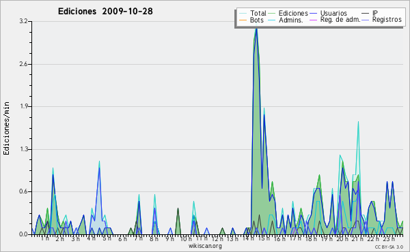Click the '1 h' x-axis label
Image resolution: width=410 pixels, height=252 pixels.
(x=44, y=238)
